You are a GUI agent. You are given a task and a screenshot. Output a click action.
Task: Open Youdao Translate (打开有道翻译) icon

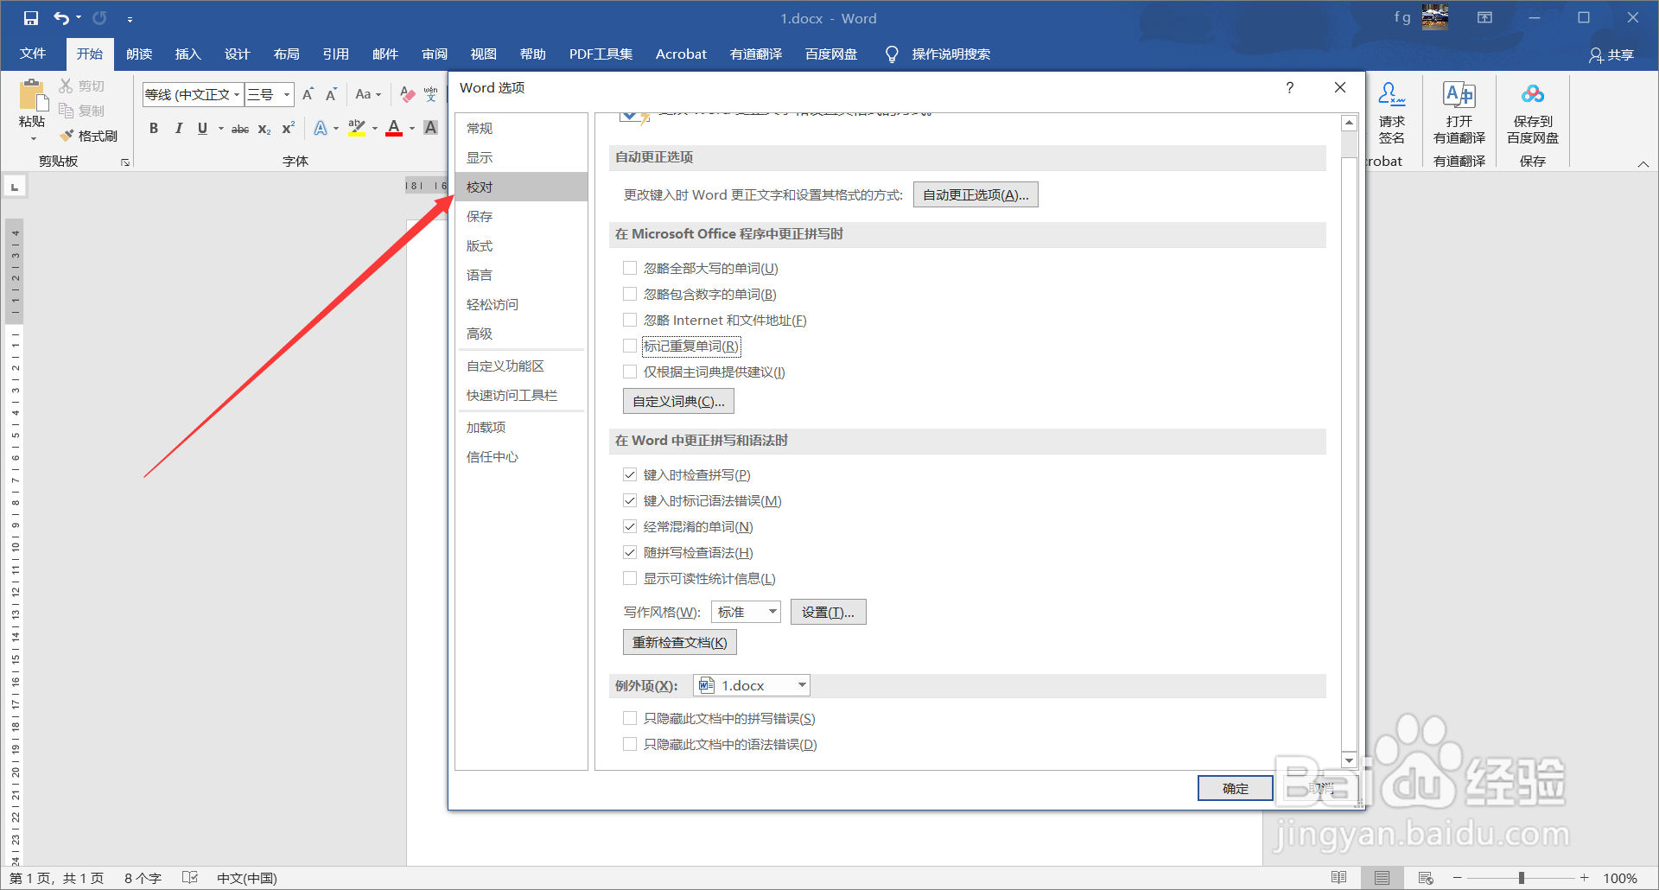[x=1459, y=93]
